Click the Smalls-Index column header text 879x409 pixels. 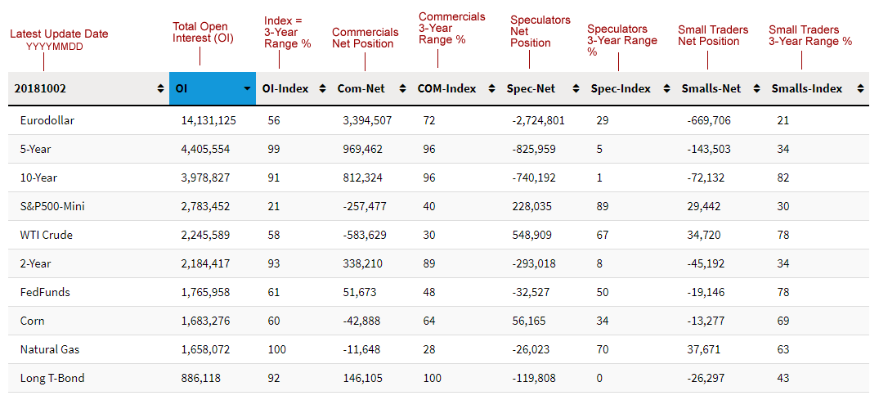click(x=806, y=88)
